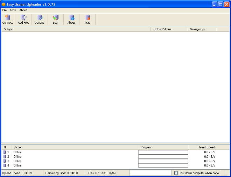Select the thread 1 database icon
This screenshot has height=177, width=231.
(5, 152)
